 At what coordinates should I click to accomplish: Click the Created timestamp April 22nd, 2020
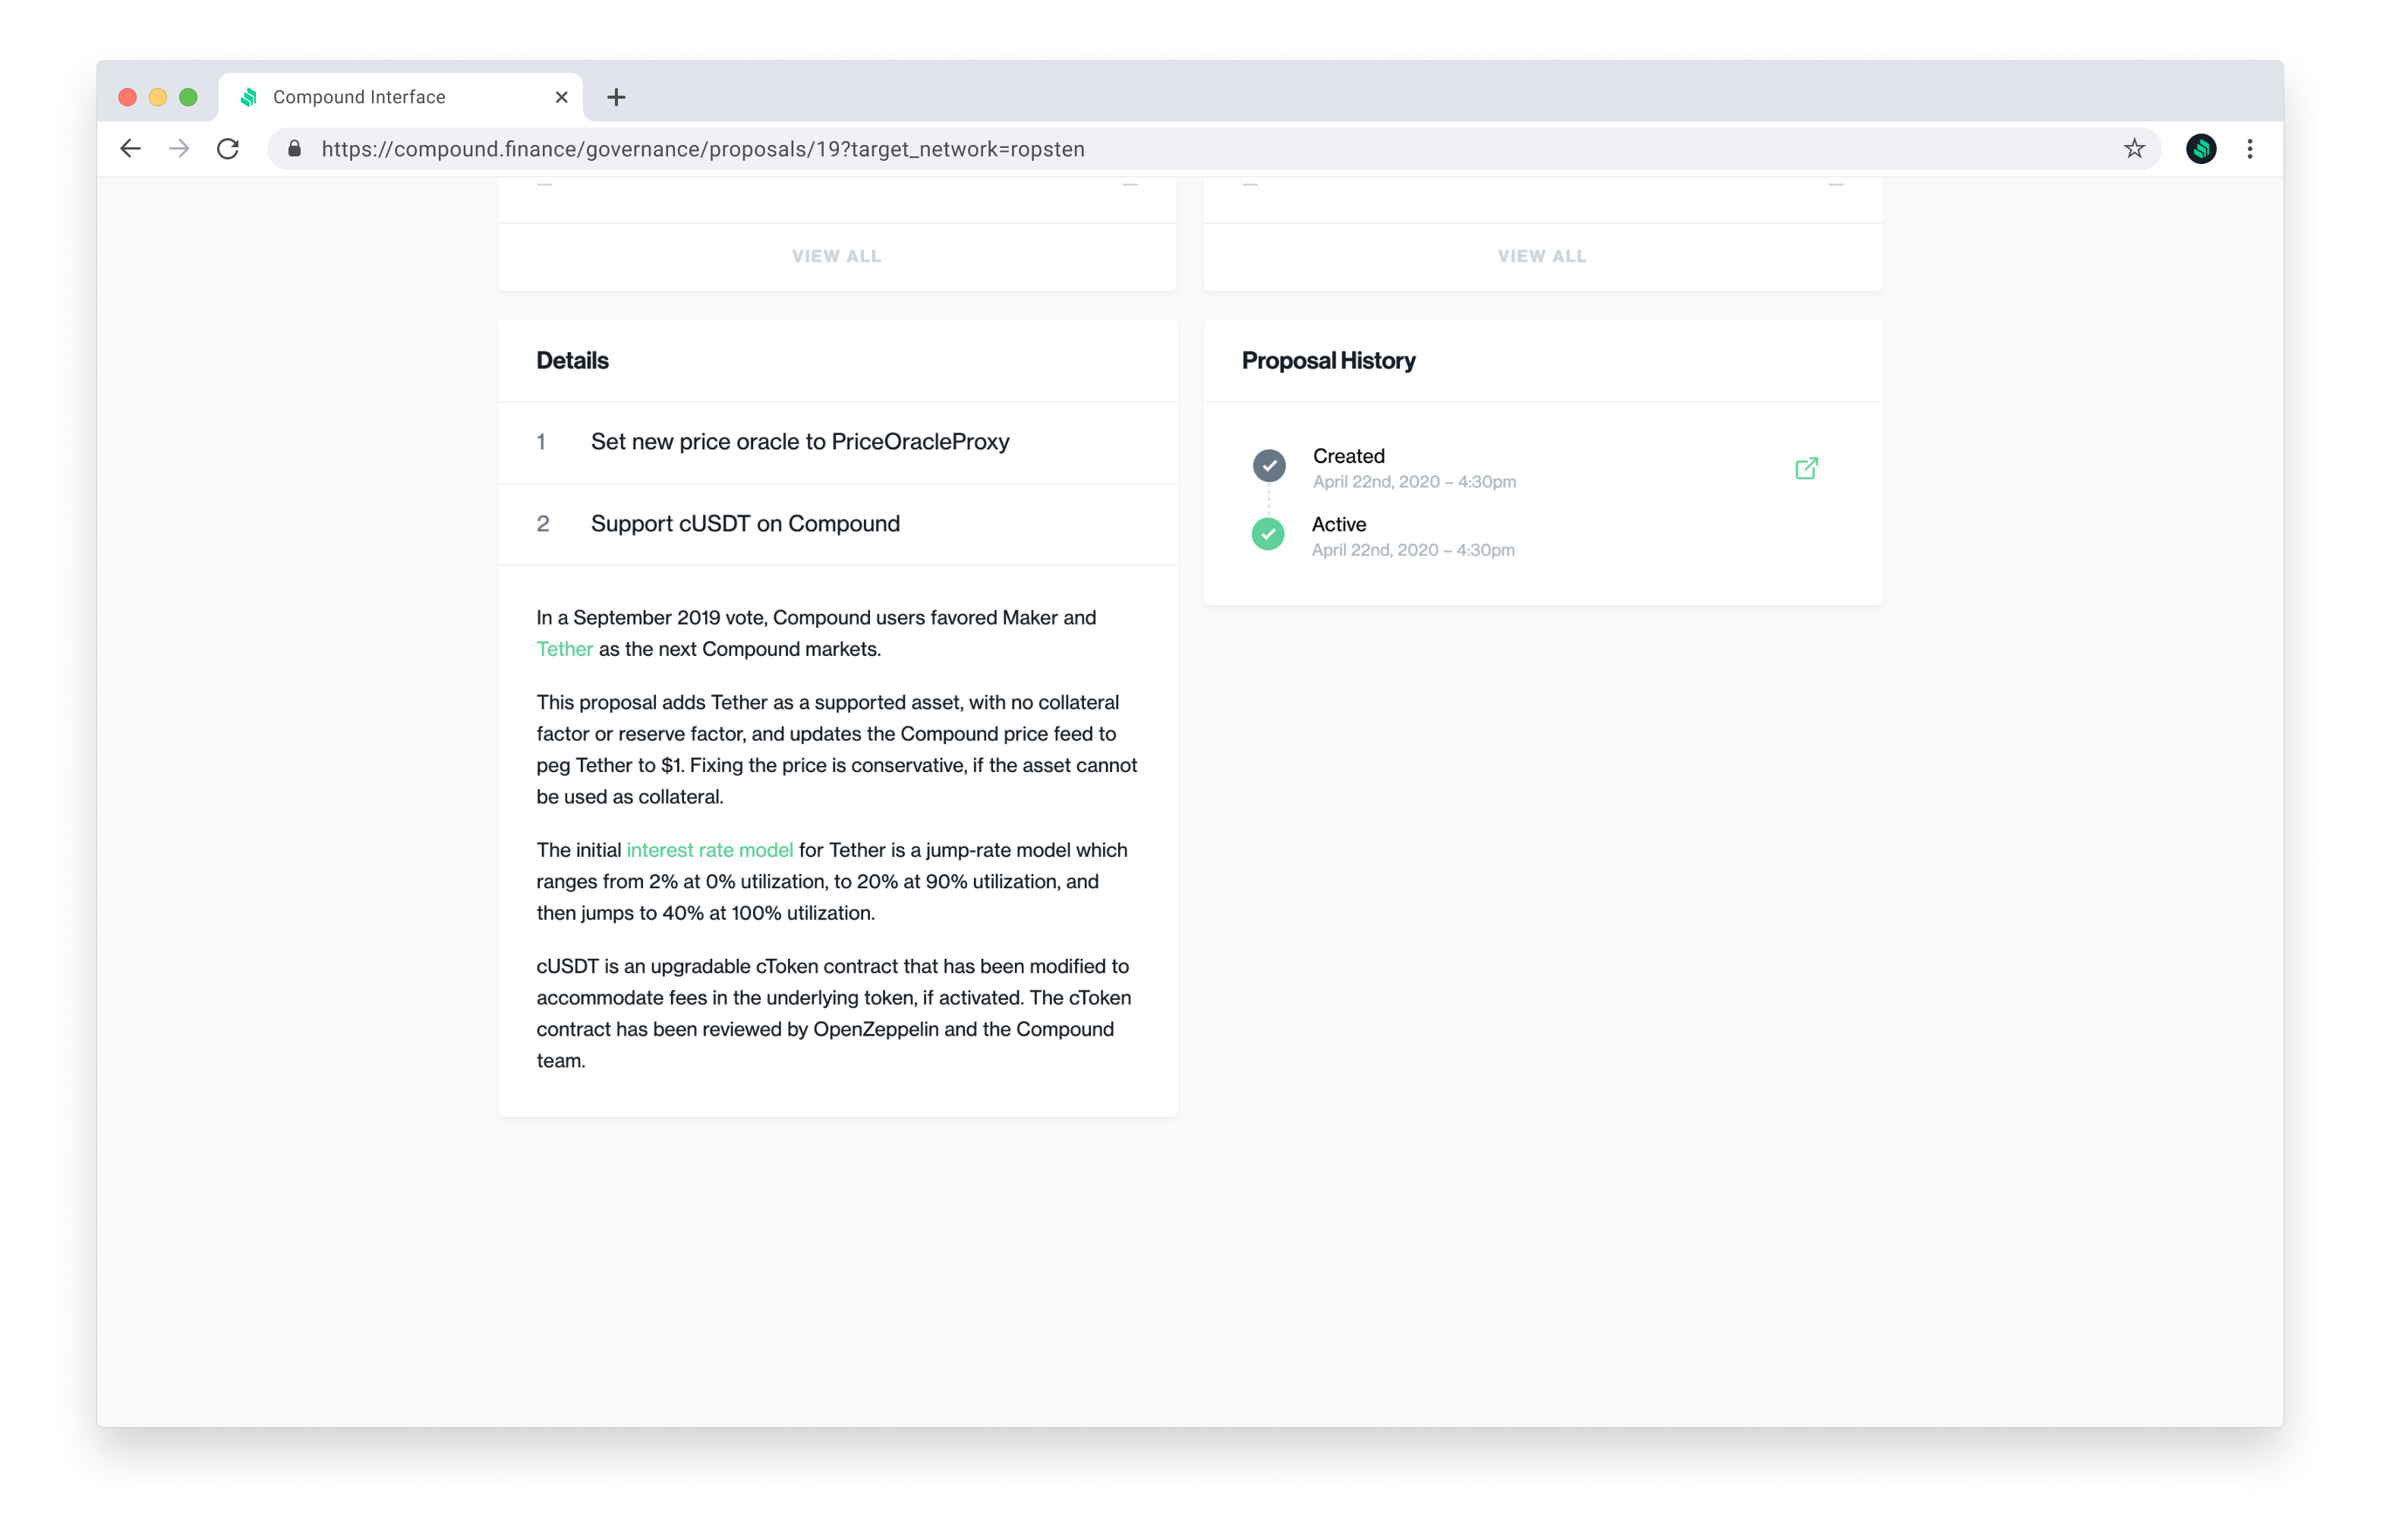pos(1414,482)
